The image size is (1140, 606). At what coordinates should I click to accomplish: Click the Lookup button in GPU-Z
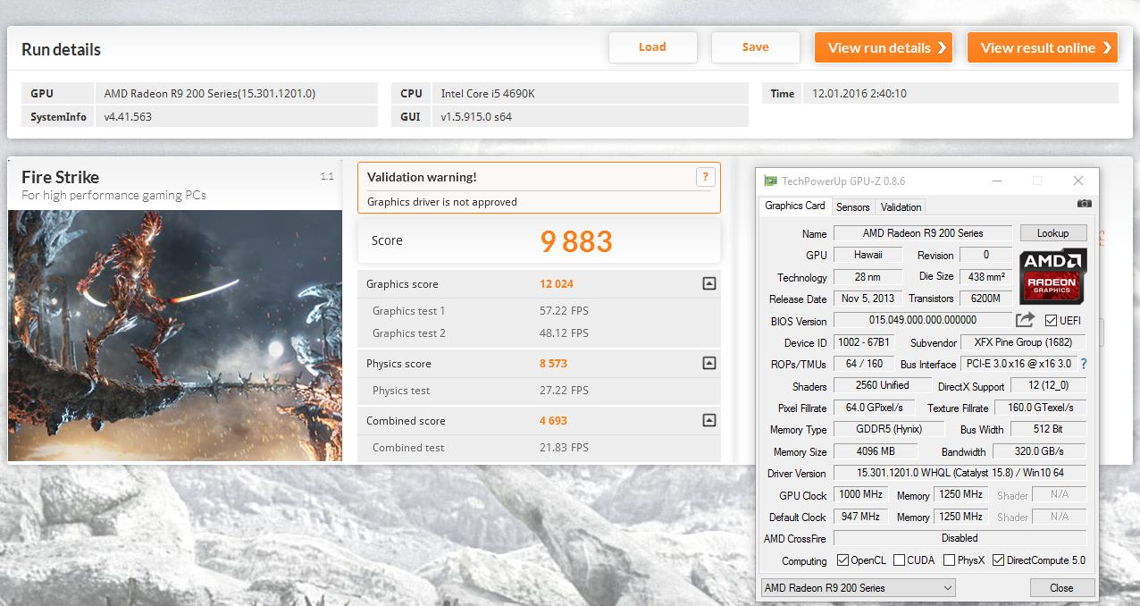point(1053,232)
